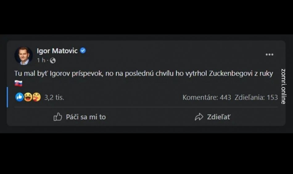293x174 pixels.
Task: Show who reacted via "3,2 tis." count
Action: [54, 97]
